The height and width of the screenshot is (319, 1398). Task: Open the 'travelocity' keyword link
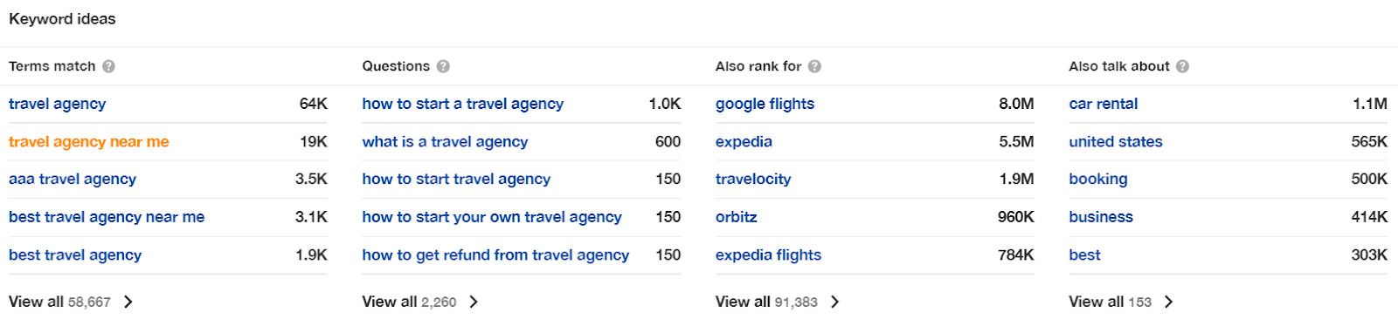click(753, 179)
